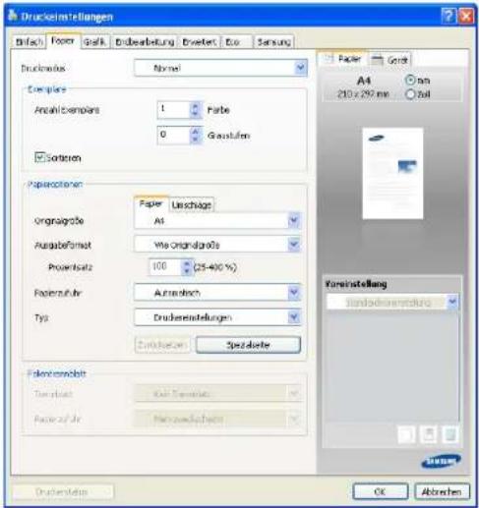Expand the Druckmodus dropdown
This screenshot has width=479, height=508.
[301, 68]
